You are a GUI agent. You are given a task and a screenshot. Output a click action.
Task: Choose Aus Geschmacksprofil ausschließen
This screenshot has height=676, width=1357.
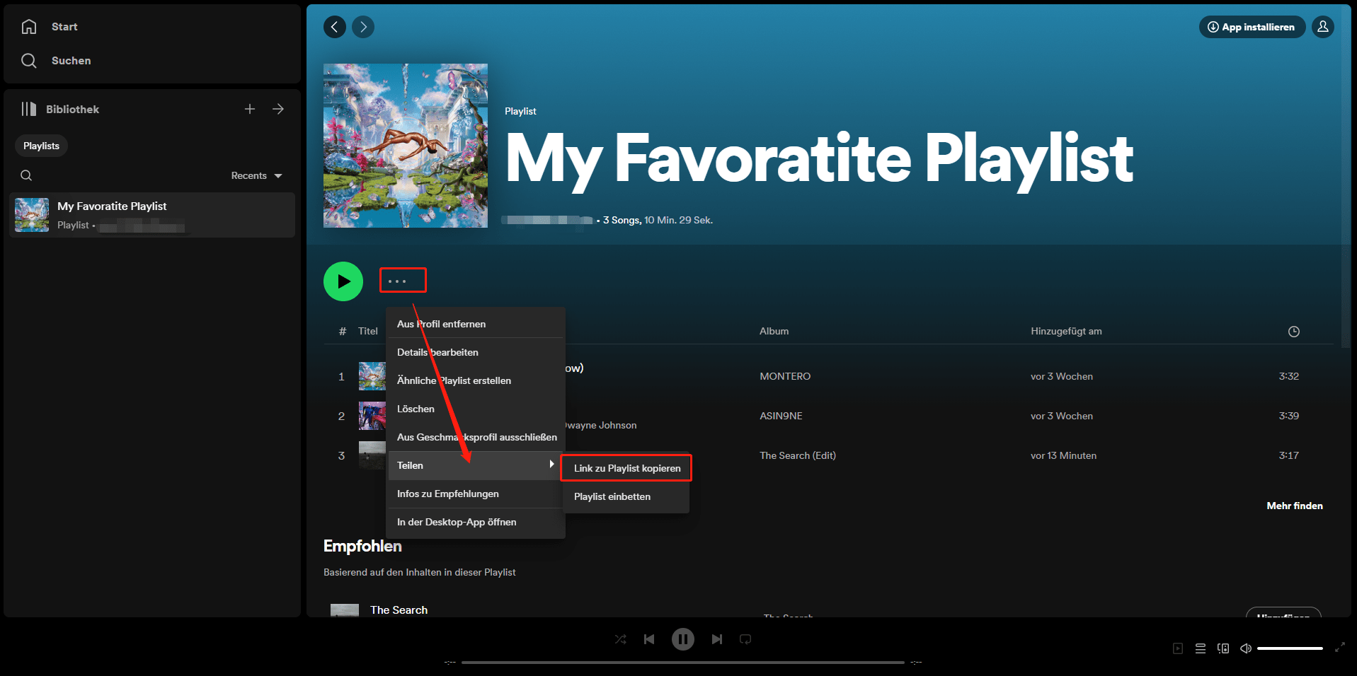pyautogui.click(x=476, y=437)
